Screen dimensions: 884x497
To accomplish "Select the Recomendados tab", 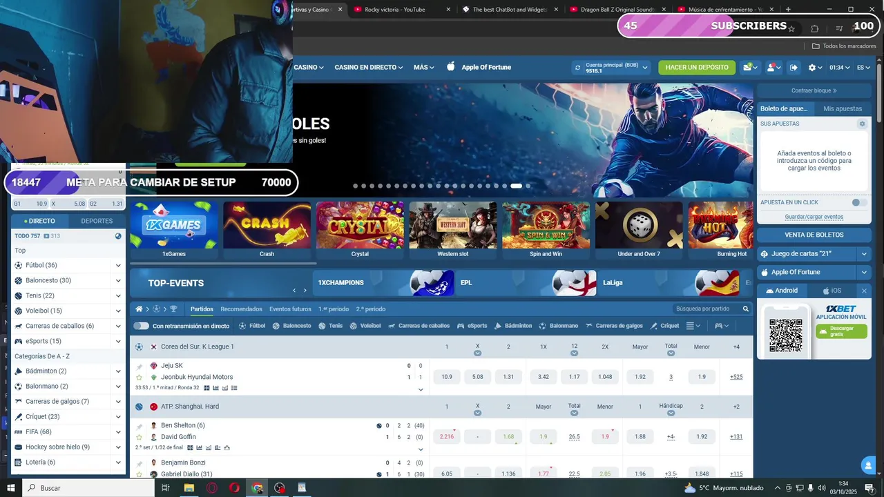I will click(241, 309).
